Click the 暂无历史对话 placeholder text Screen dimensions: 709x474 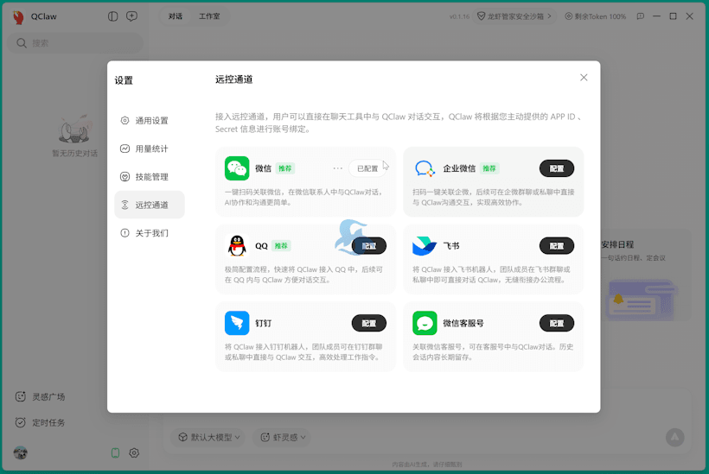point(74,154)
